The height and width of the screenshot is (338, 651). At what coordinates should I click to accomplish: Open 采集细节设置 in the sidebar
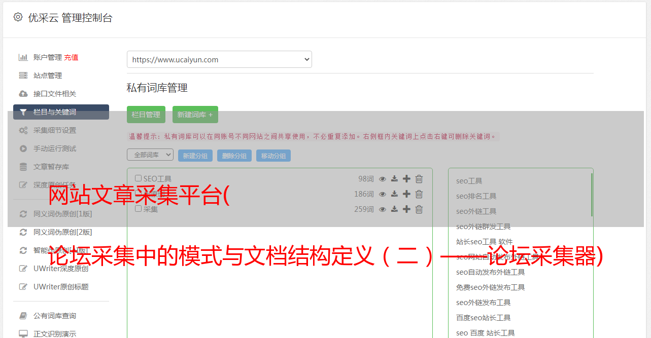pyautogui.click(x=55, y=130)
